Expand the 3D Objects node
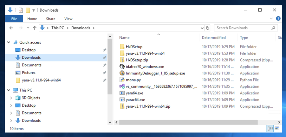This screenshot has height=137, width=286. coord(11,98)
